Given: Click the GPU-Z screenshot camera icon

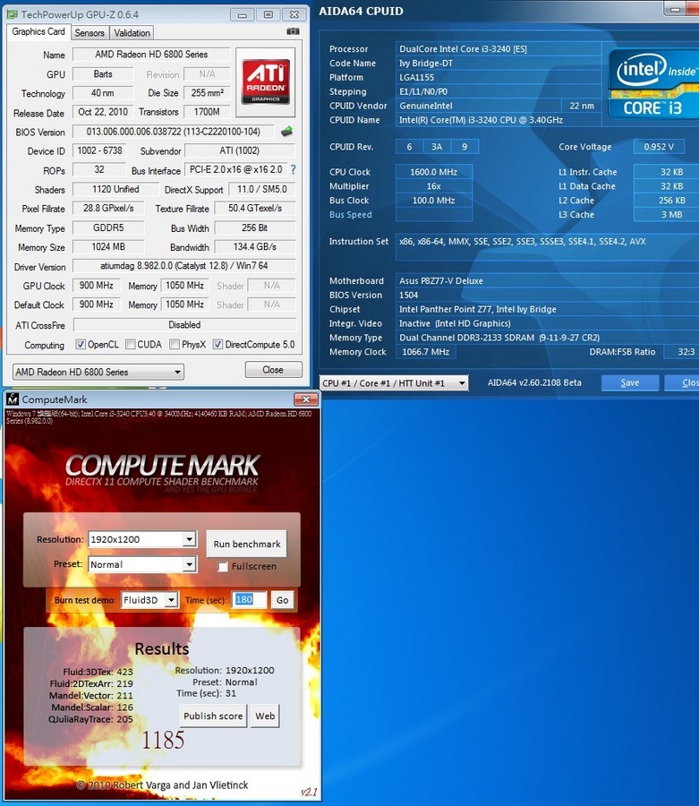Looking at the screenshot, I should click(293, 31).
